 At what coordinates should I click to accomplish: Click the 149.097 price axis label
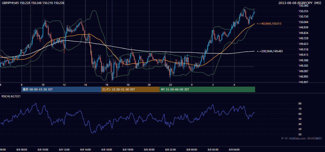[x=303, y=71]
